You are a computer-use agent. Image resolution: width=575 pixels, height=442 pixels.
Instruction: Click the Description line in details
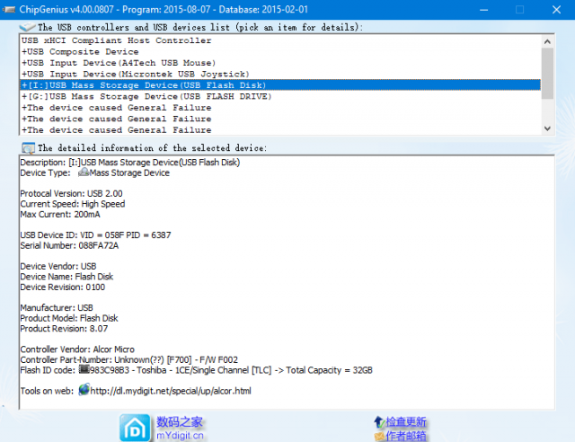(129, 162)
